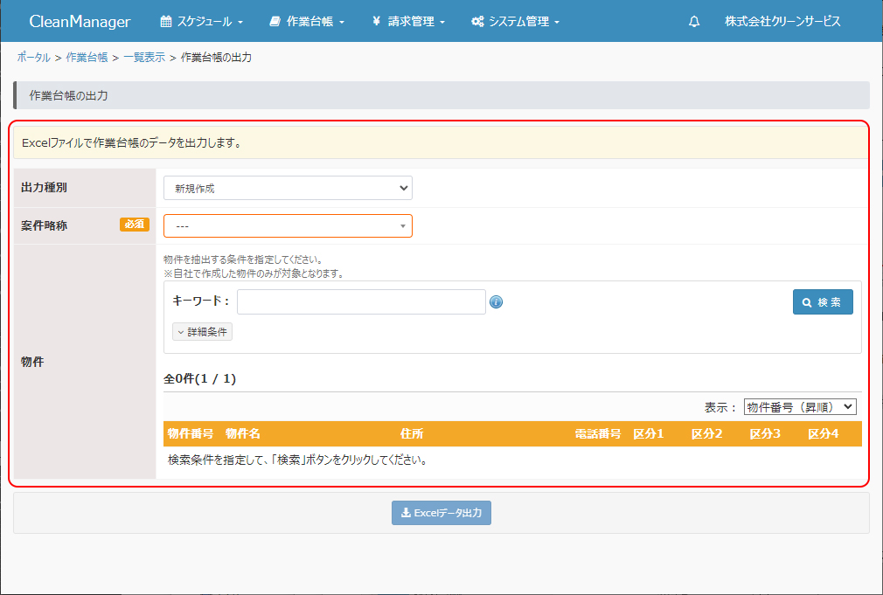Focus the キーワード text field
883x595 pixels.
(x=361, y=301)
